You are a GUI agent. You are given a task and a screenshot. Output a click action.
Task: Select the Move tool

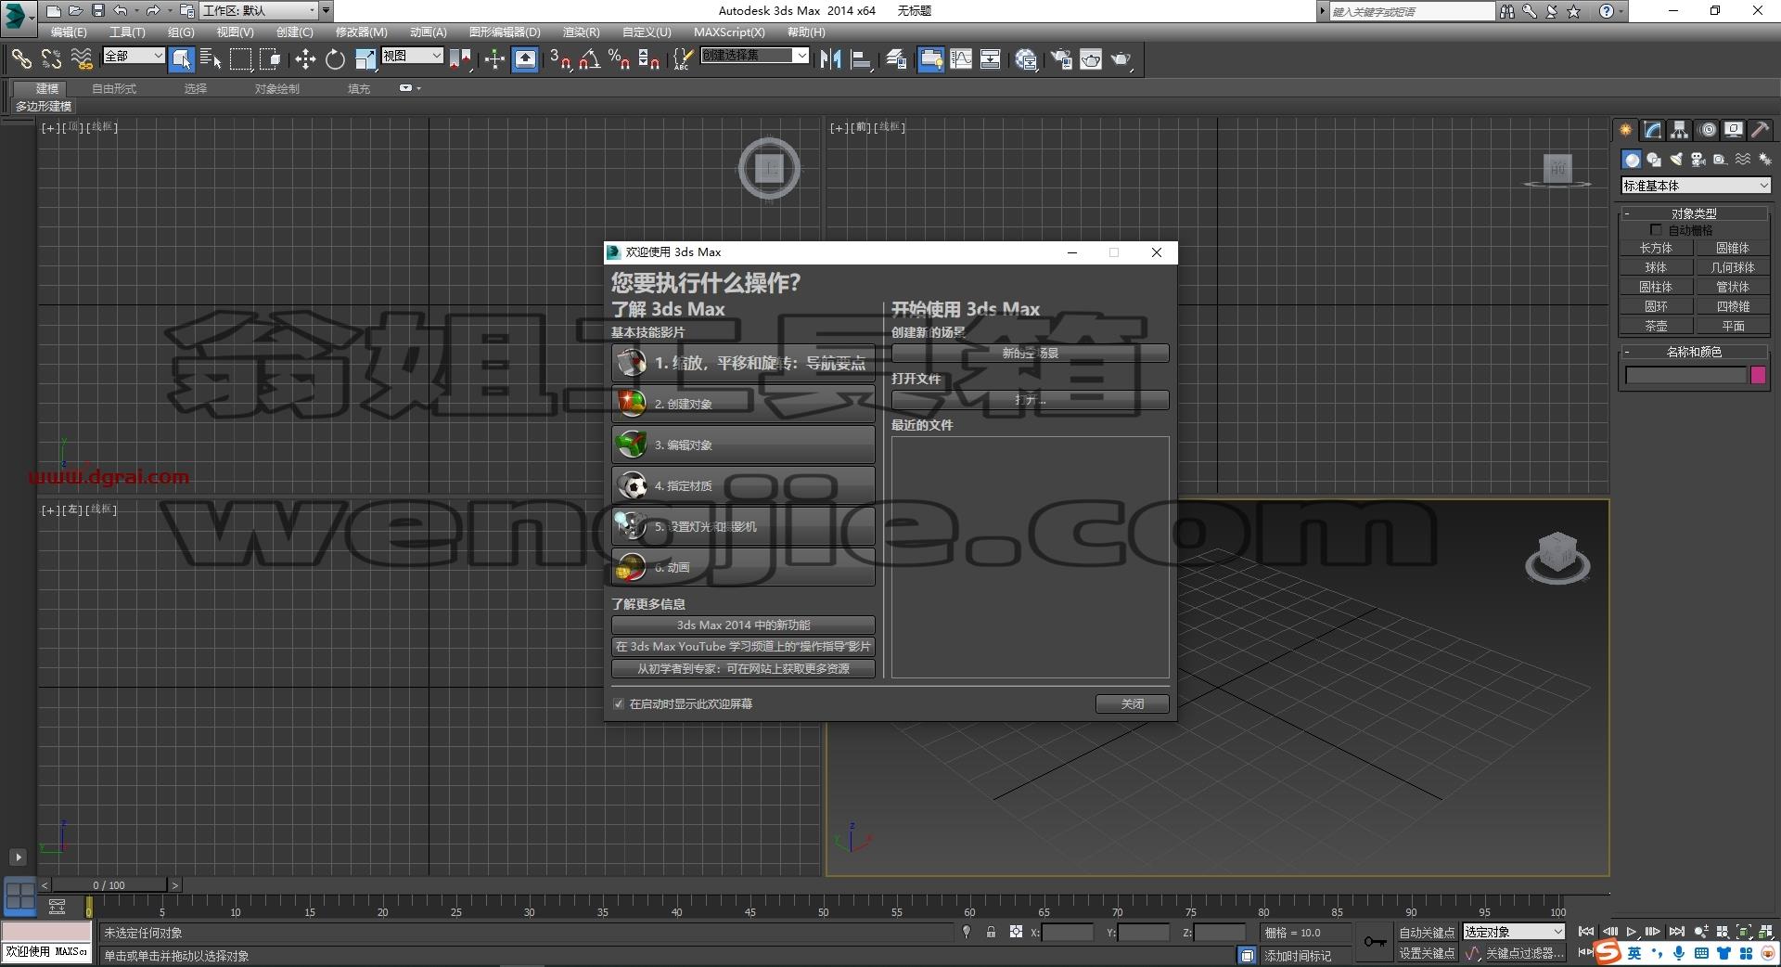pyautogui.click(x=305, y=59)
